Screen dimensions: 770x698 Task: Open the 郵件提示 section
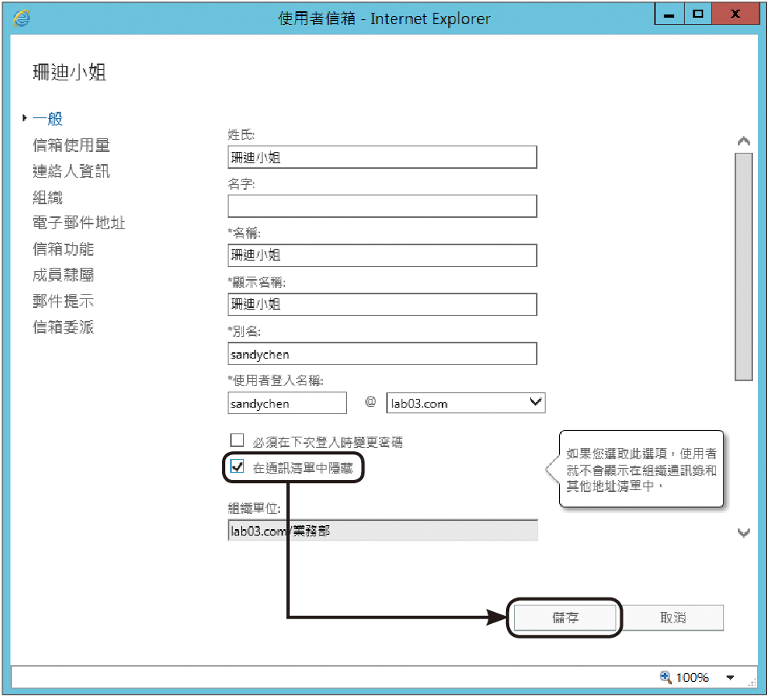(64, 301)
